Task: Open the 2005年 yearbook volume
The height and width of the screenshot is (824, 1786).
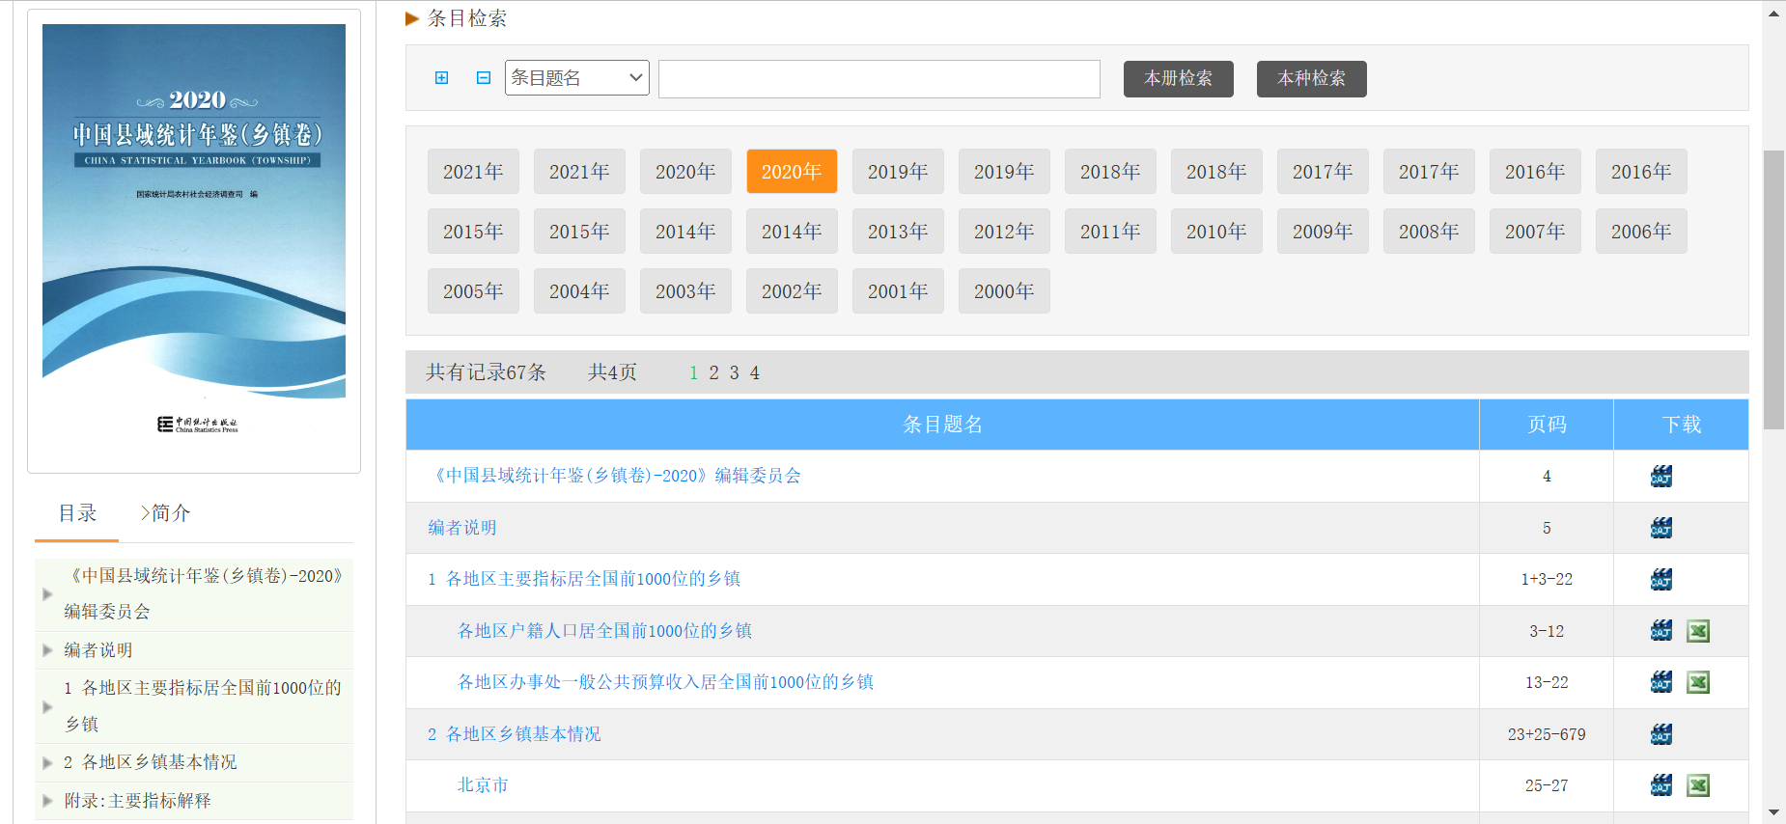Action: coord(473,291)
